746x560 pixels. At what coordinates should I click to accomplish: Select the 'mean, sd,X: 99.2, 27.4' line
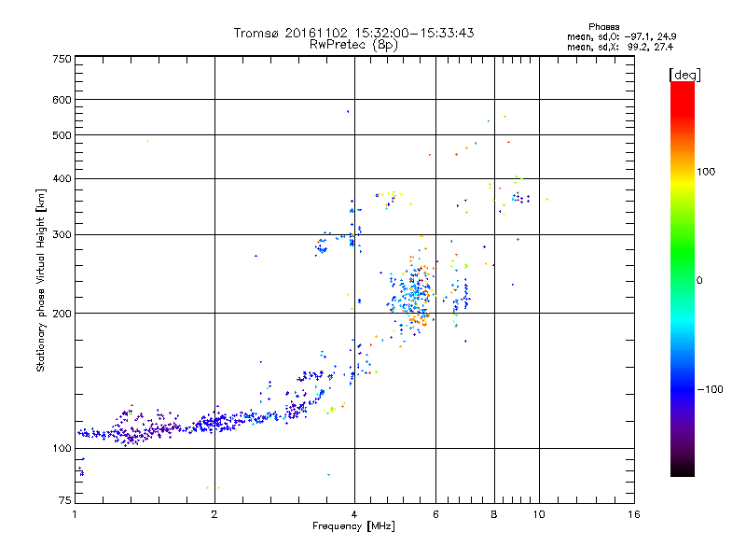(x=620, y=47)
